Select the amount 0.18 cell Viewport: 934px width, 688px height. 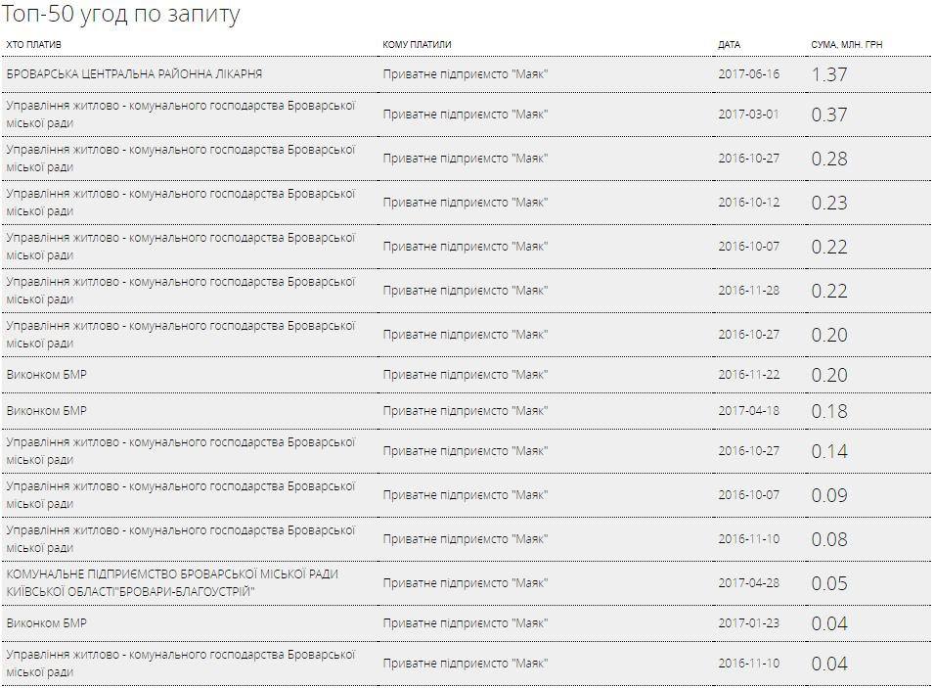[829, 411]
